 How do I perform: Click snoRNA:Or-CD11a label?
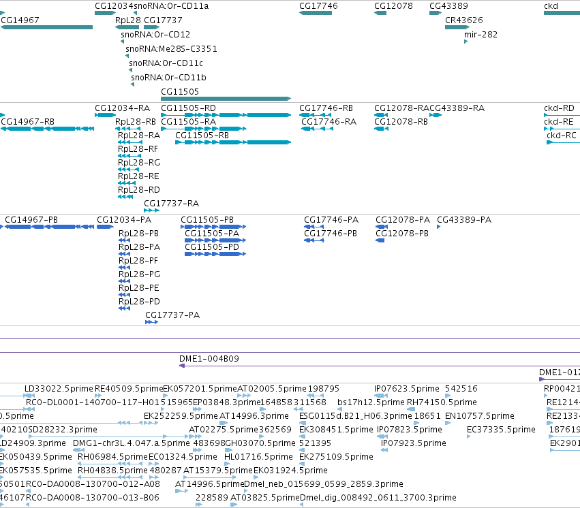pyautogui.click(x=171, y=6)
